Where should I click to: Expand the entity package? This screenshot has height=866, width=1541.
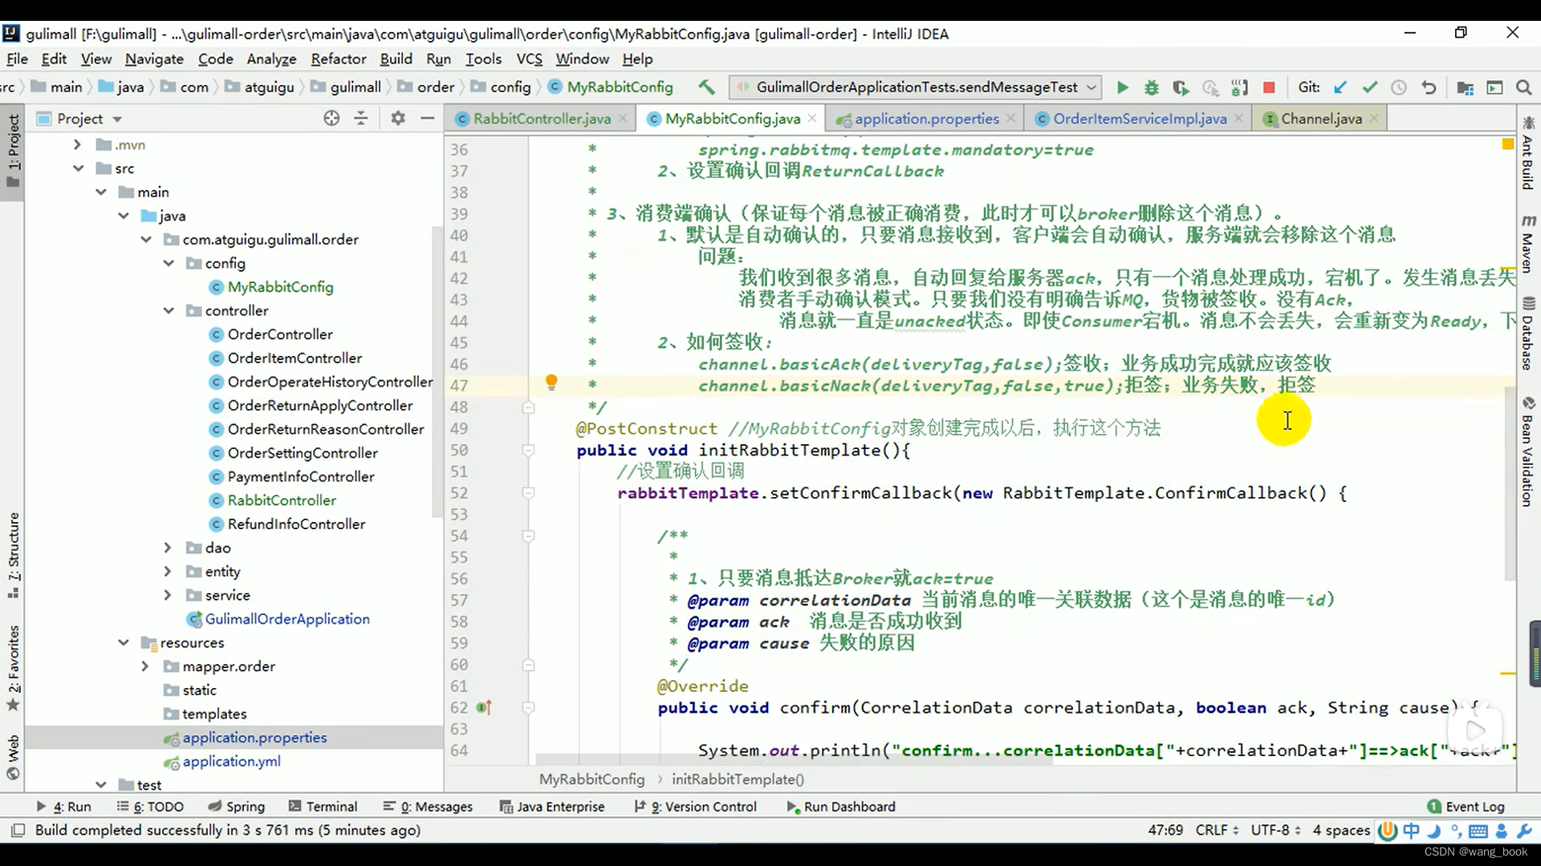(x=168, y=572)
